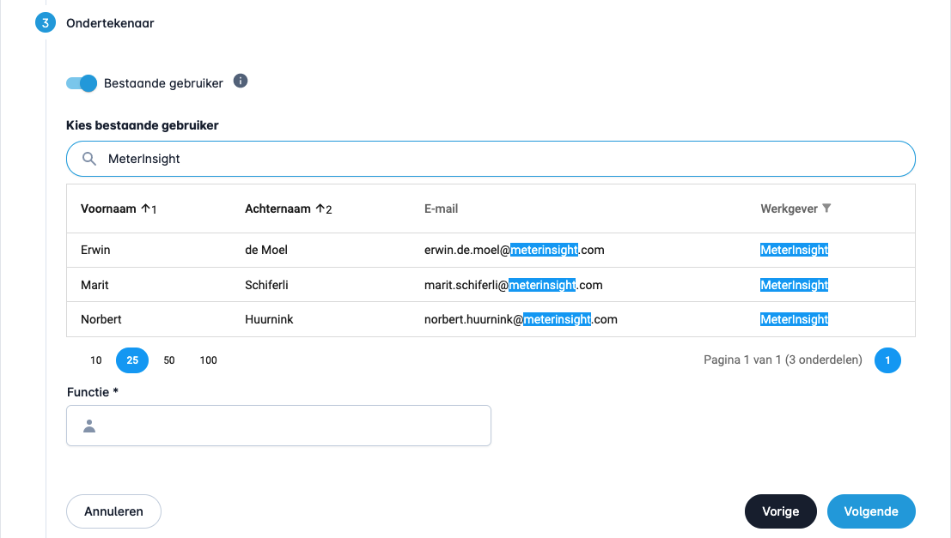Viewport: 951px width, 538px height.
Task: Set page size to 100
Action: [x=208, y=360]
